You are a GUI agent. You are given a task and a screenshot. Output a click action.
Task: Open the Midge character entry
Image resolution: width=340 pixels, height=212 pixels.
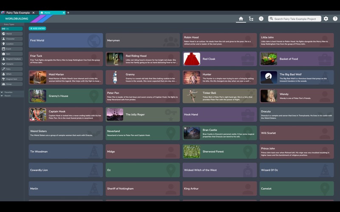(x=143, y=151)
